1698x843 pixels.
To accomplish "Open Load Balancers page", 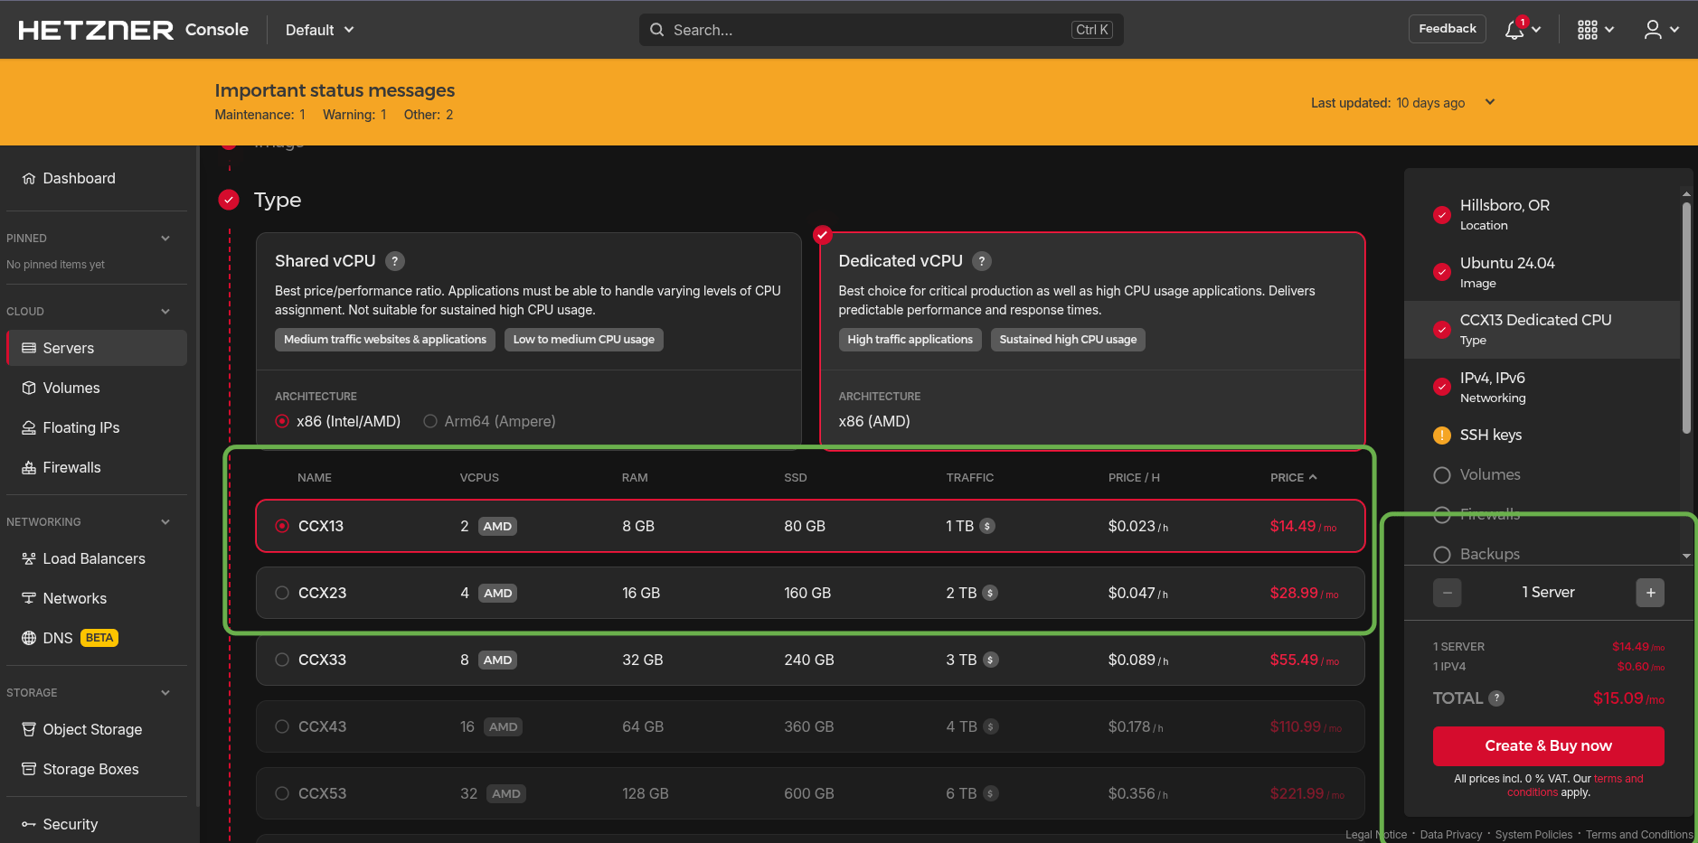I will pos(96,558).
